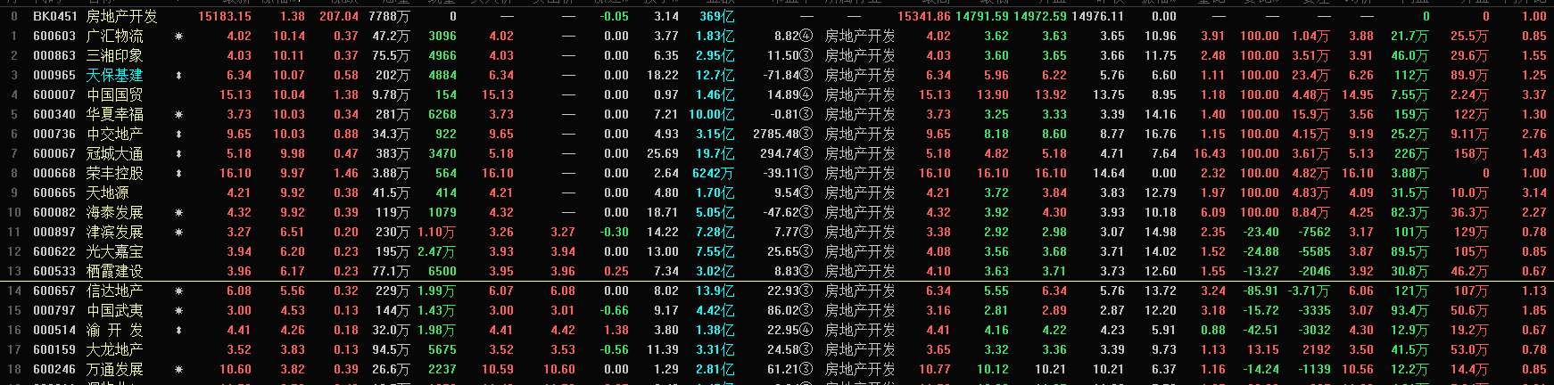
Task: Select the sector index code BK0451
Action: tap(54, 16)
